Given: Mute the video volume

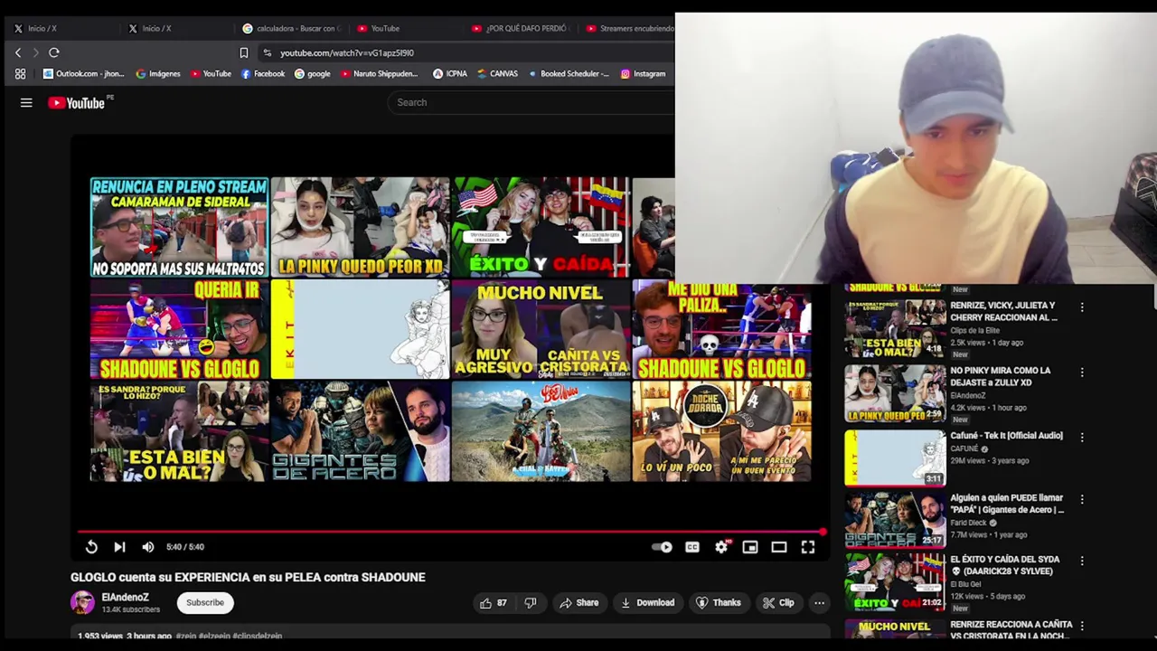Looking at the screenshot, I should click(148, 547).
